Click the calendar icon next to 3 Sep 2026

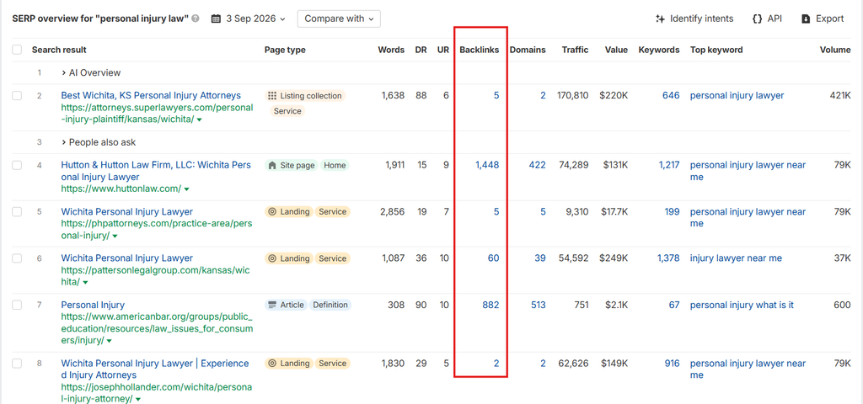coord(217,19)
